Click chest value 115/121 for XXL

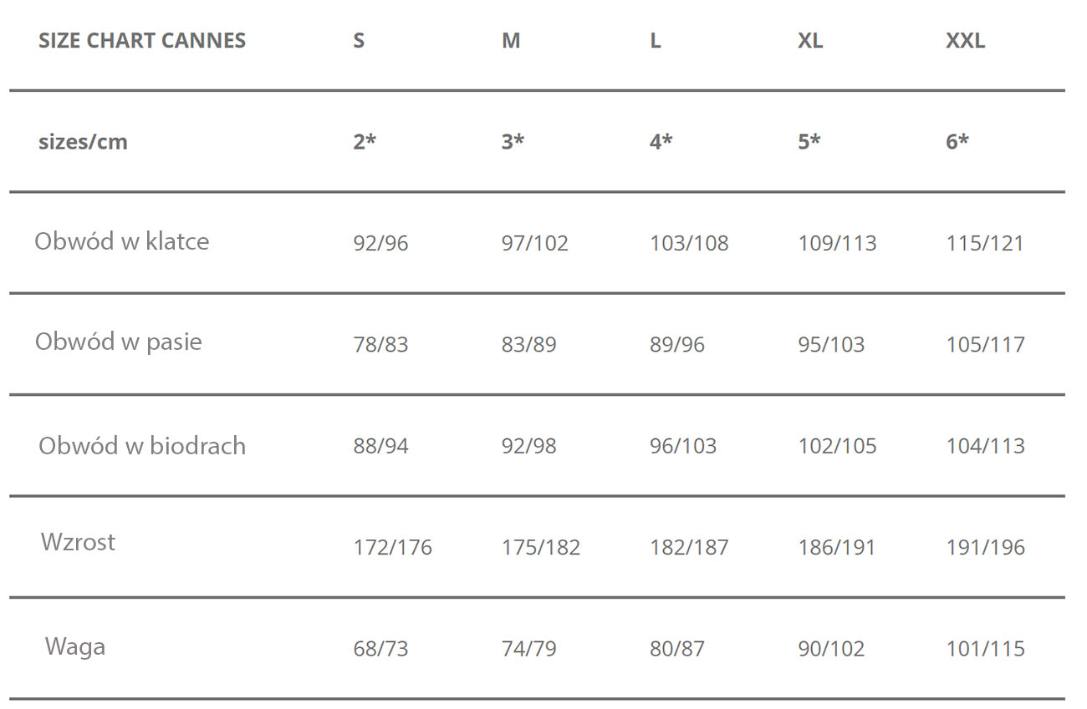pyautogui.click(x=985, y=243)
